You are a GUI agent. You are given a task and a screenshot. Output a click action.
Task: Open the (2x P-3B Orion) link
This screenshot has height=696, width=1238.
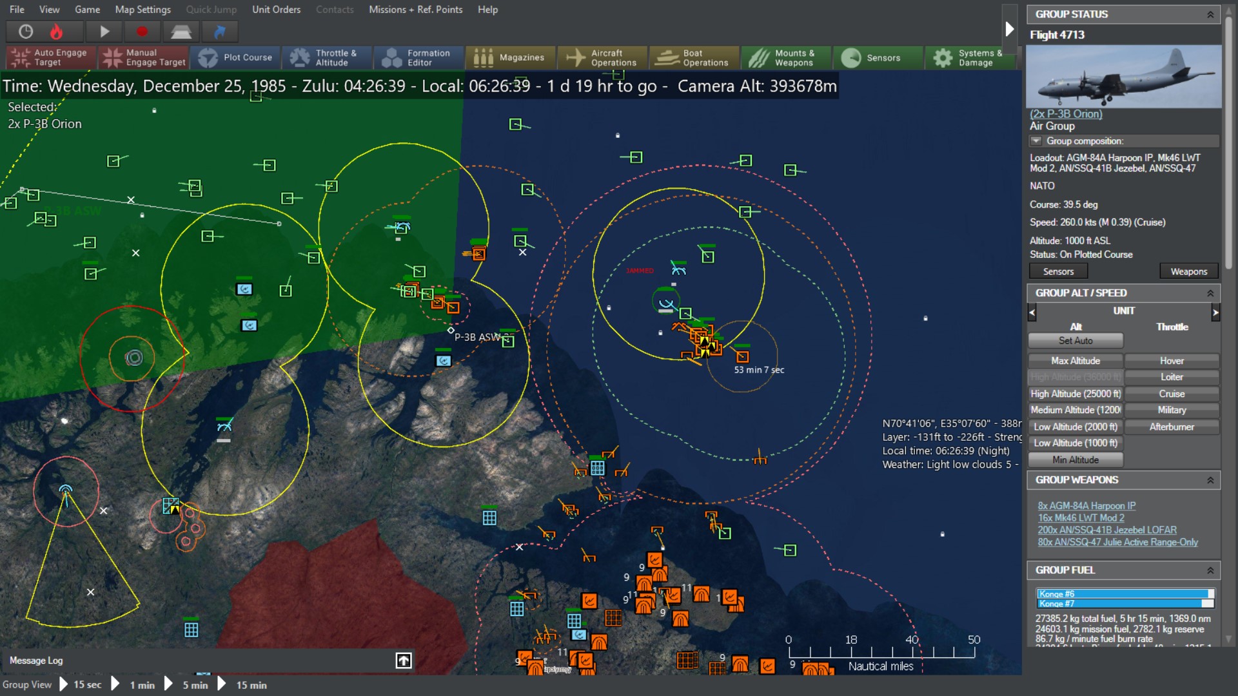click(x=1066, y=114)
